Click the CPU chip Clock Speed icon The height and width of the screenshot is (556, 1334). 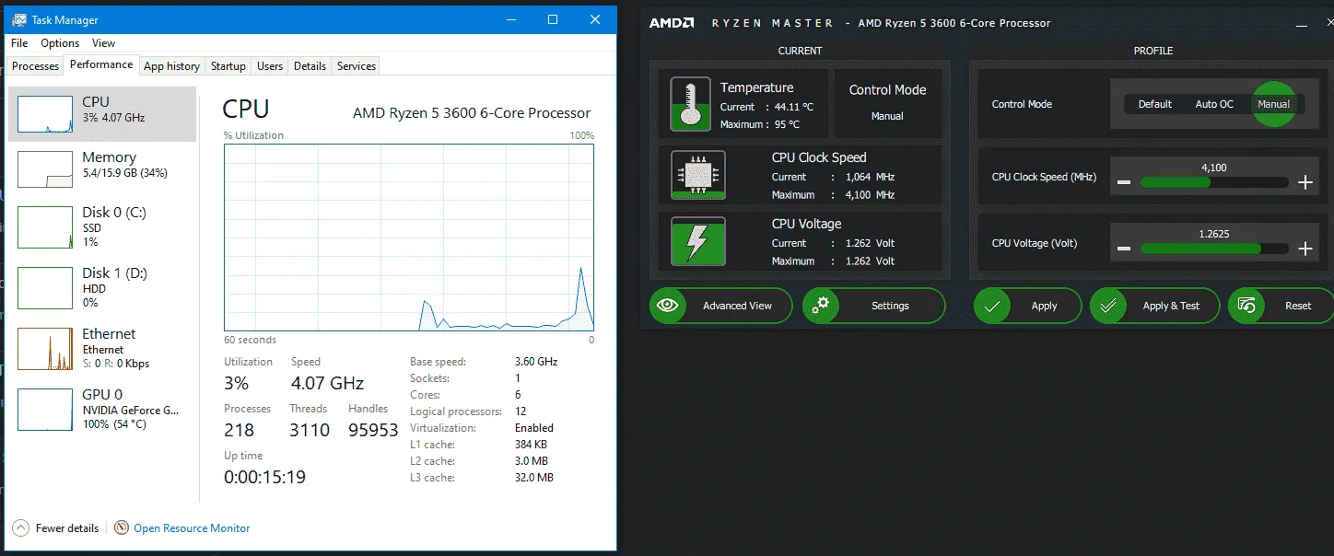coord(698,175)
